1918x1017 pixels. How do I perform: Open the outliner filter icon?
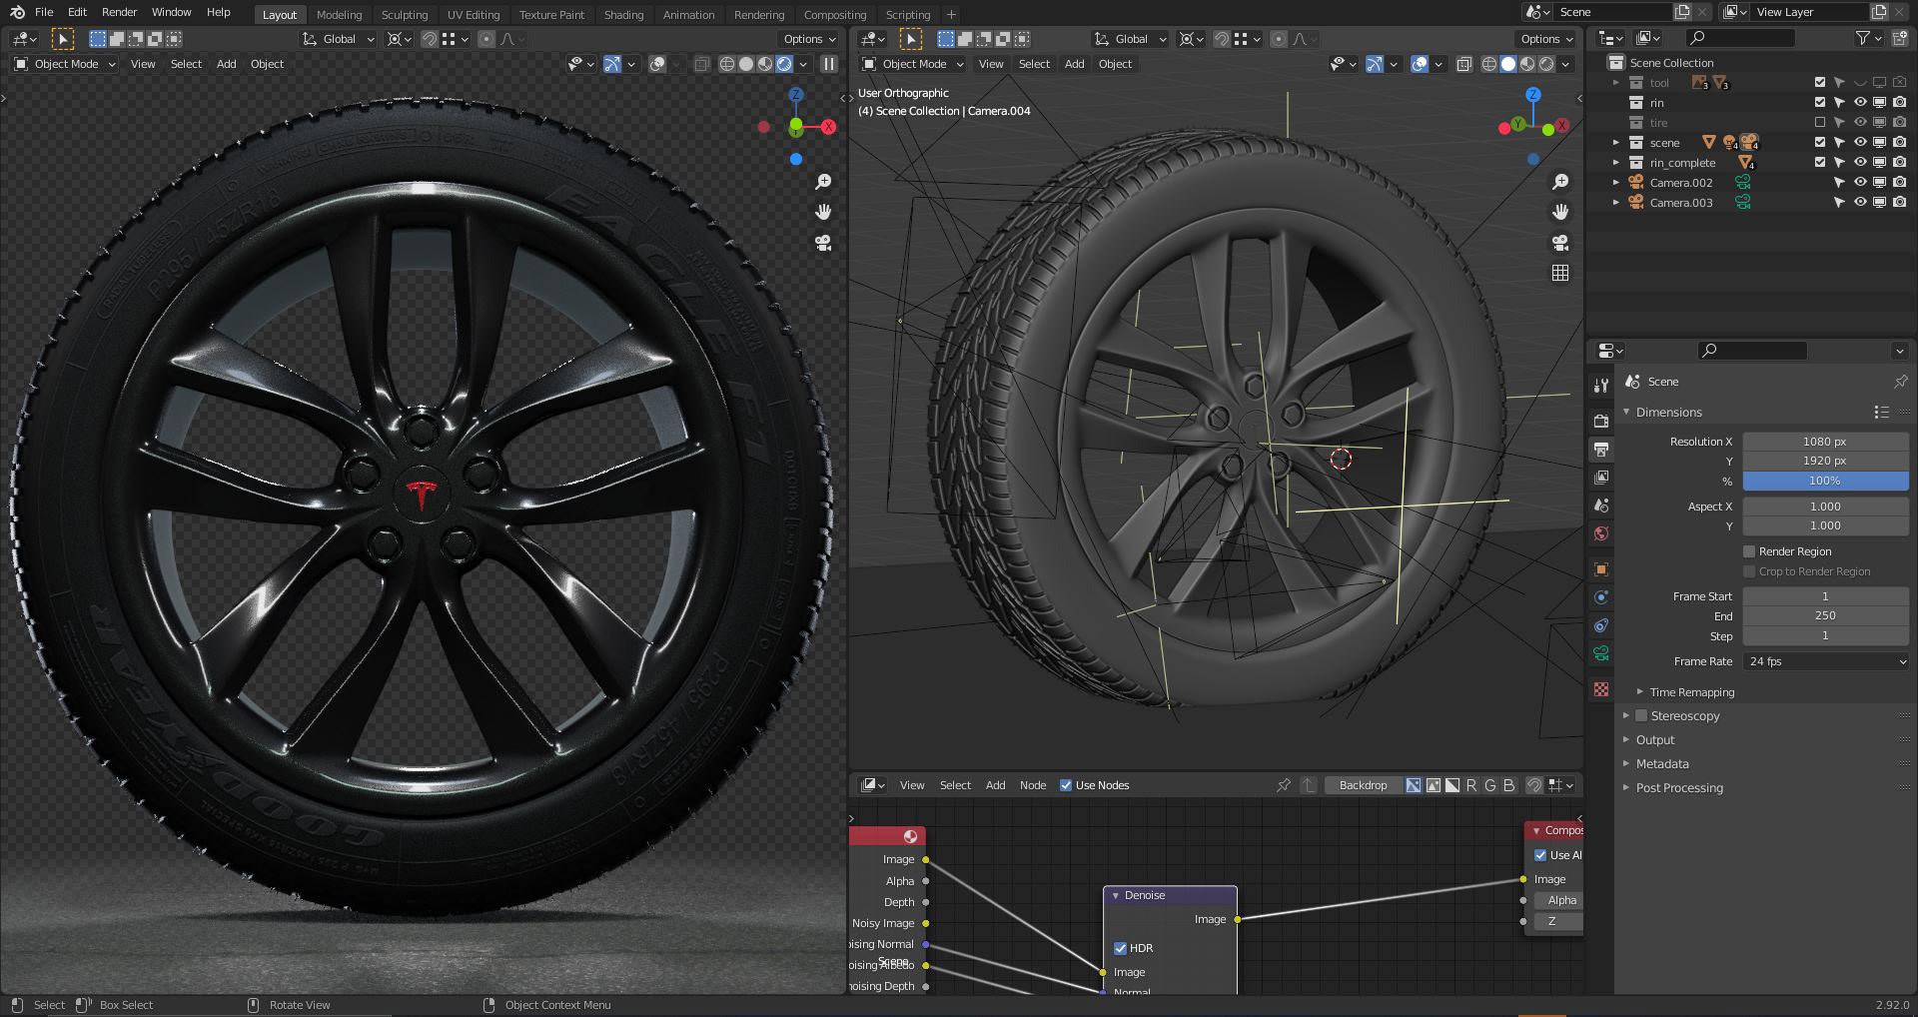[1863, 38]
